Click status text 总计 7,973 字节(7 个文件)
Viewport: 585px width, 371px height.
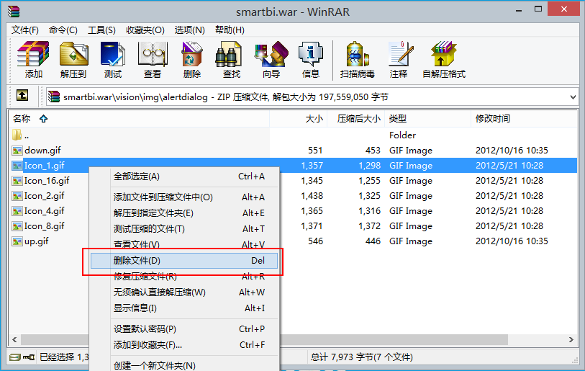361,357
